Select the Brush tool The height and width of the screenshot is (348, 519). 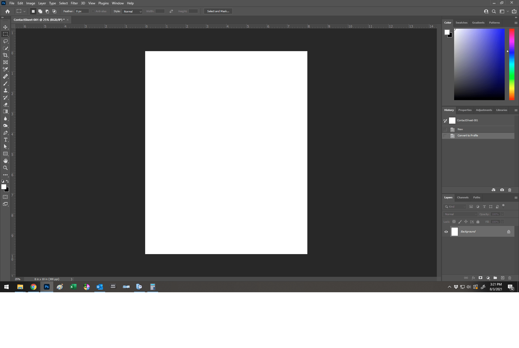(5, 83)
